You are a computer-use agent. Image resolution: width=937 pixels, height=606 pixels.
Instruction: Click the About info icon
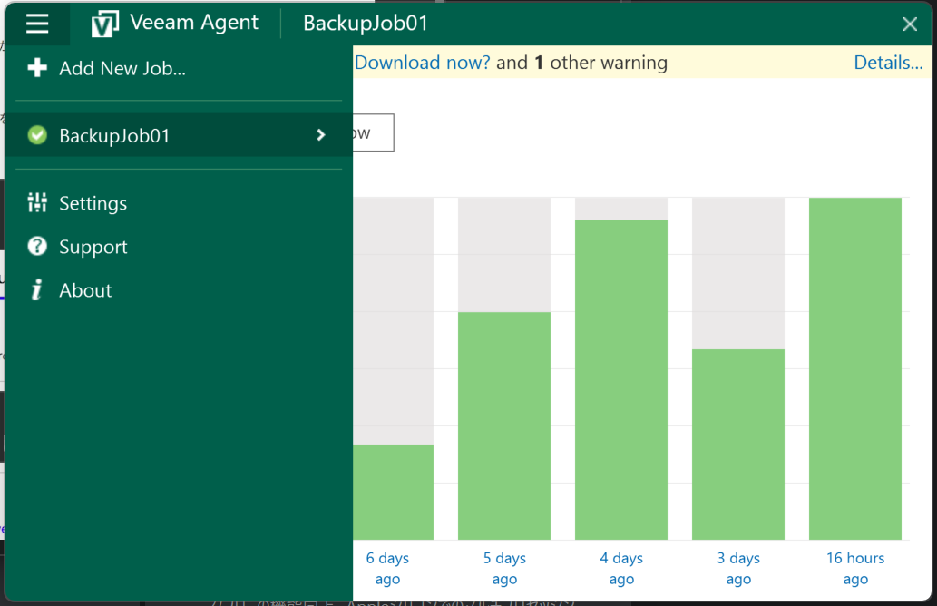click(37, 289)
